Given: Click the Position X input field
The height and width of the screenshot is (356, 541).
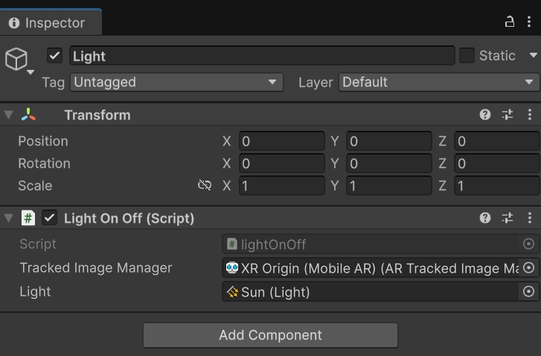Looking at the screenshot, I should (281, 141).
